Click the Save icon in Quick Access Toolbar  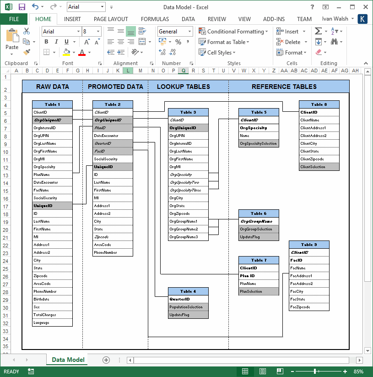click(x=22, y=5)
